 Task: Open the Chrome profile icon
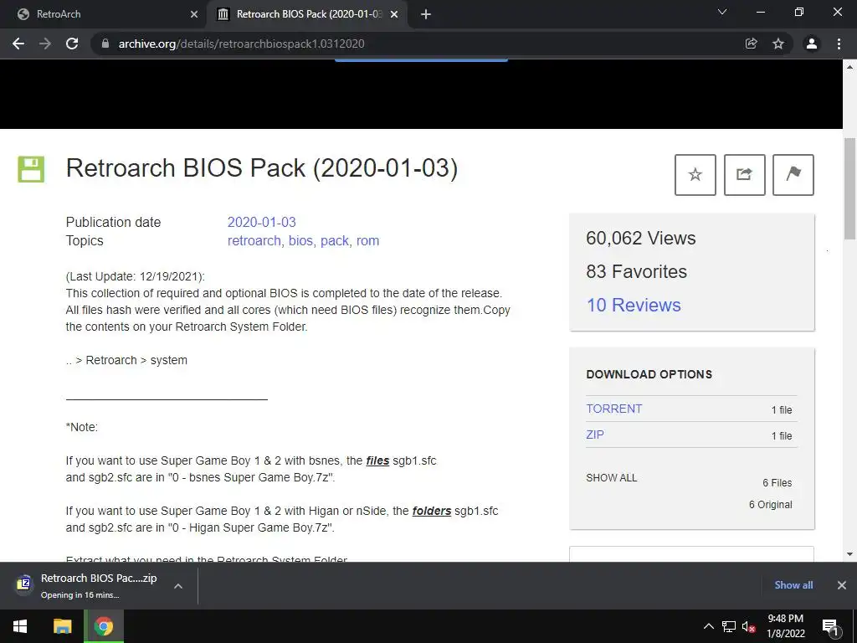pyautogui.click(x=812, y=44)
